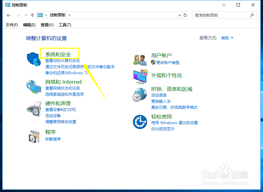263x192 pixels.
Task: Open the 轻松使用 category link
Action: 161,116
